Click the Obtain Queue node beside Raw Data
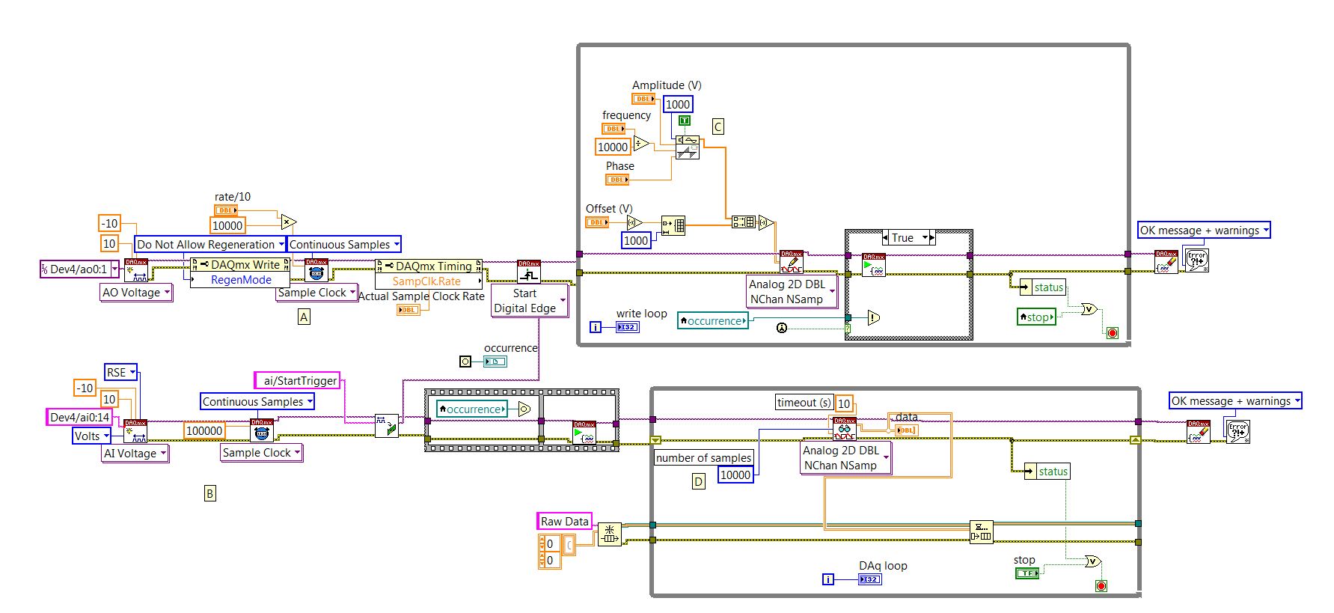The image size is (1334, 613). tap(610, 534)
